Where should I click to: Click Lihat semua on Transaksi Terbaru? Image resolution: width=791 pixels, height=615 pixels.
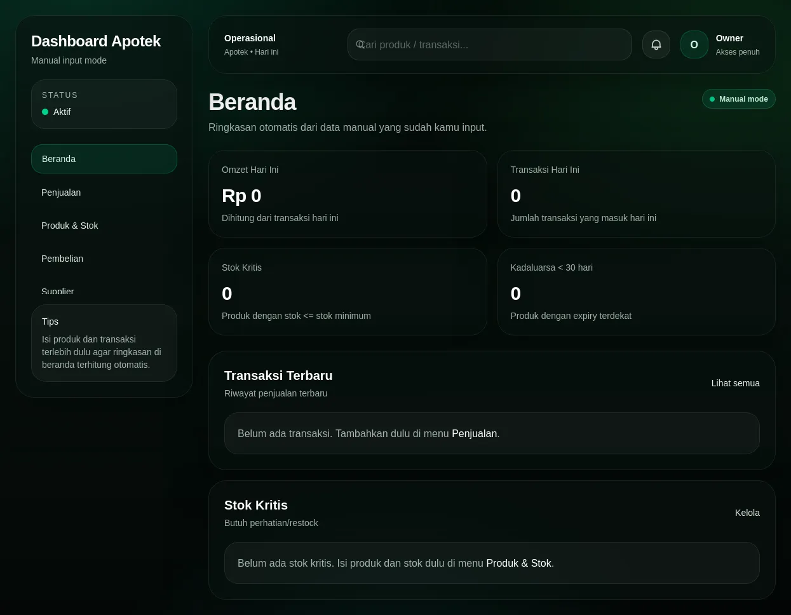[x=735, y=383]
